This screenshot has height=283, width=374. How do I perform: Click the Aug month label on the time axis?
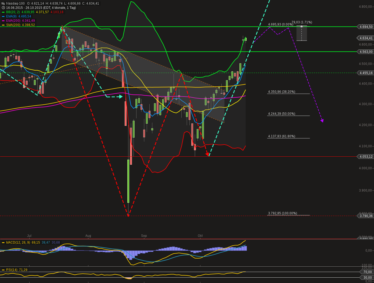(x=88, y=236)
